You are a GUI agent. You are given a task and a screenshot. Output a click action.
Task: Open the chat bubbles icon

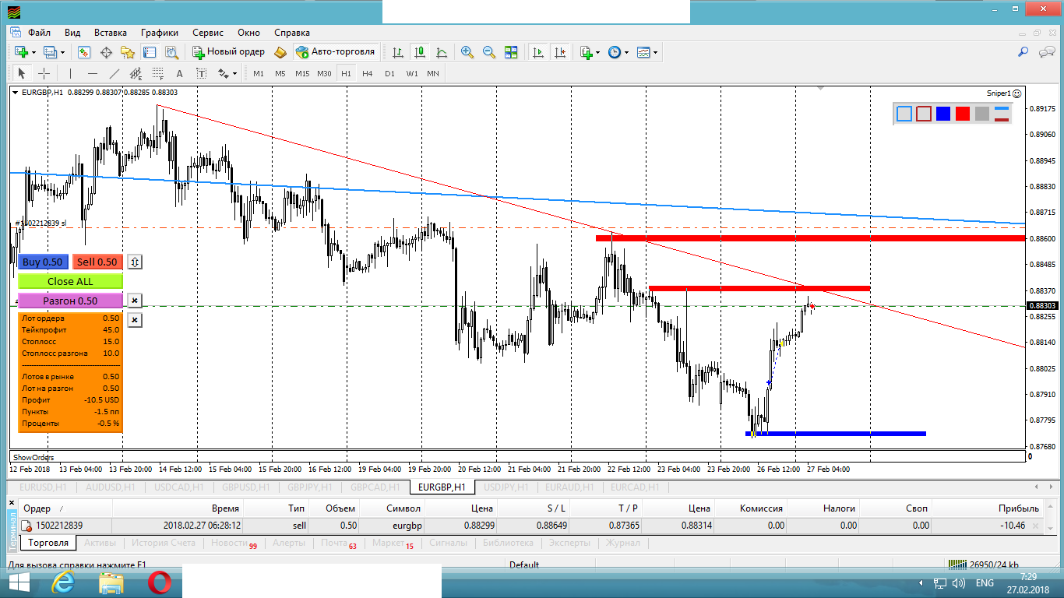coord(1047,52)
